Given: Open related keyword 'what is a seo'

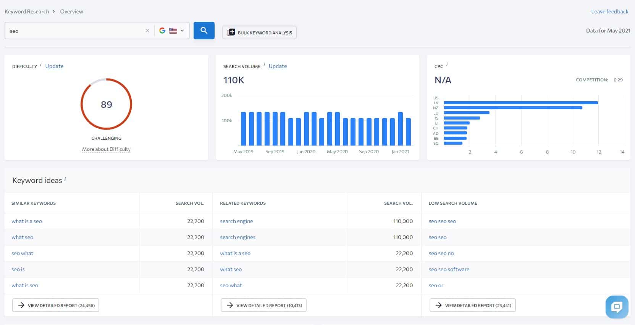Looking at the screenshot, I should click(x=235, y=253).
